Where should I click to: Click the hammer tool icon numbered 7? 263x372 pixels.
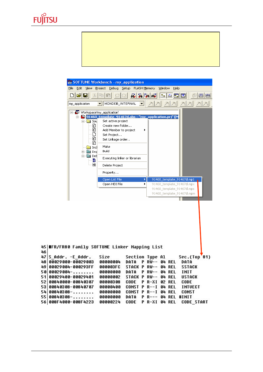coord(199,104)
